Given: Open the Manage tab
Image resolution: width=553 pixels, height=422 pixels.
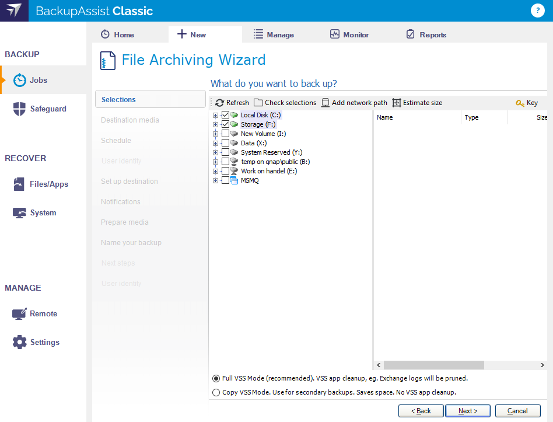Looking at the screenshot, I should coord(274,34).
